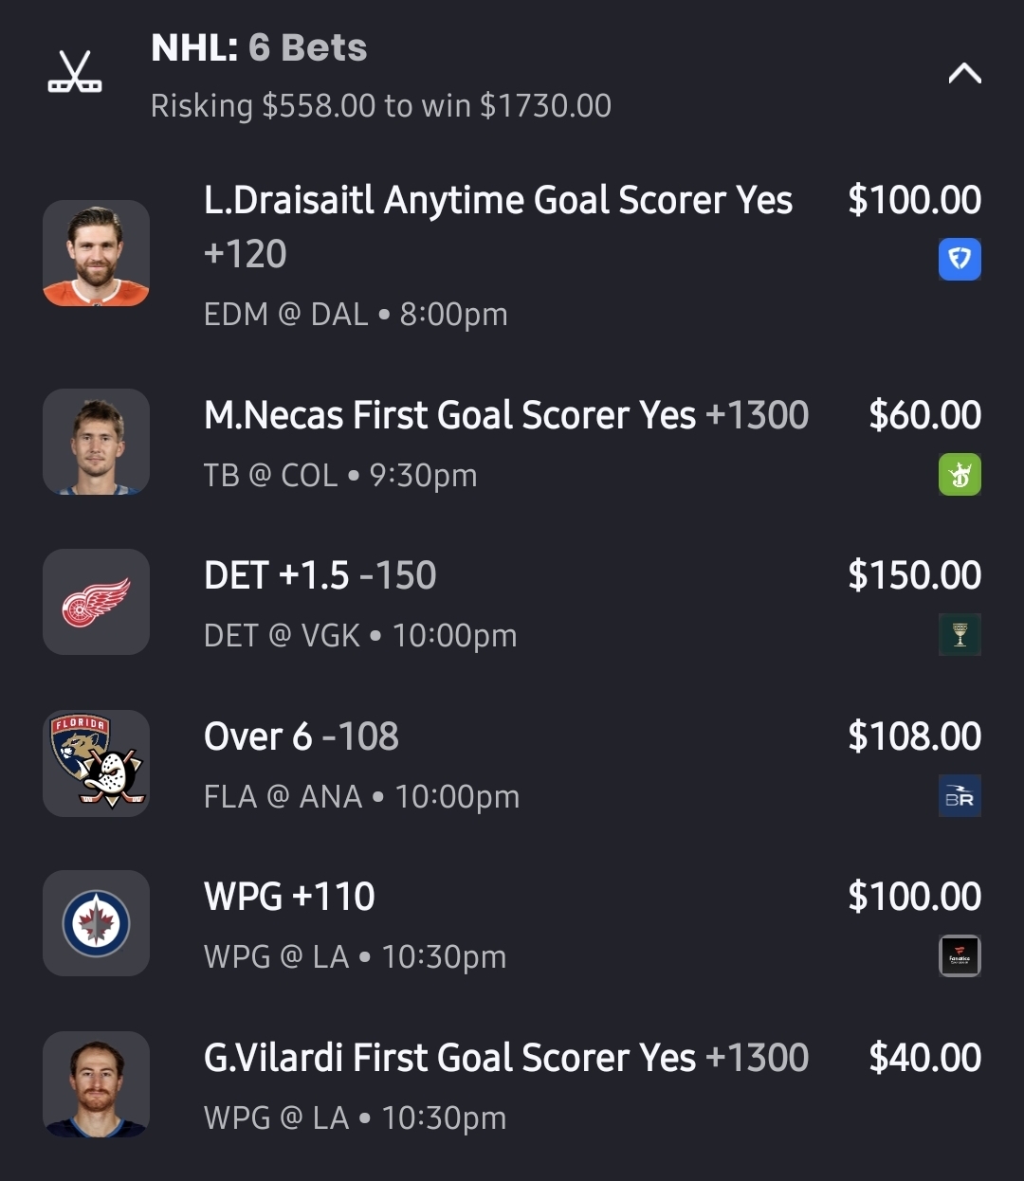Viewport: 1024px width, 1181px height.
Task: Open the Over 6 bet
Action: pyautogui.click(x=301, y=736)
